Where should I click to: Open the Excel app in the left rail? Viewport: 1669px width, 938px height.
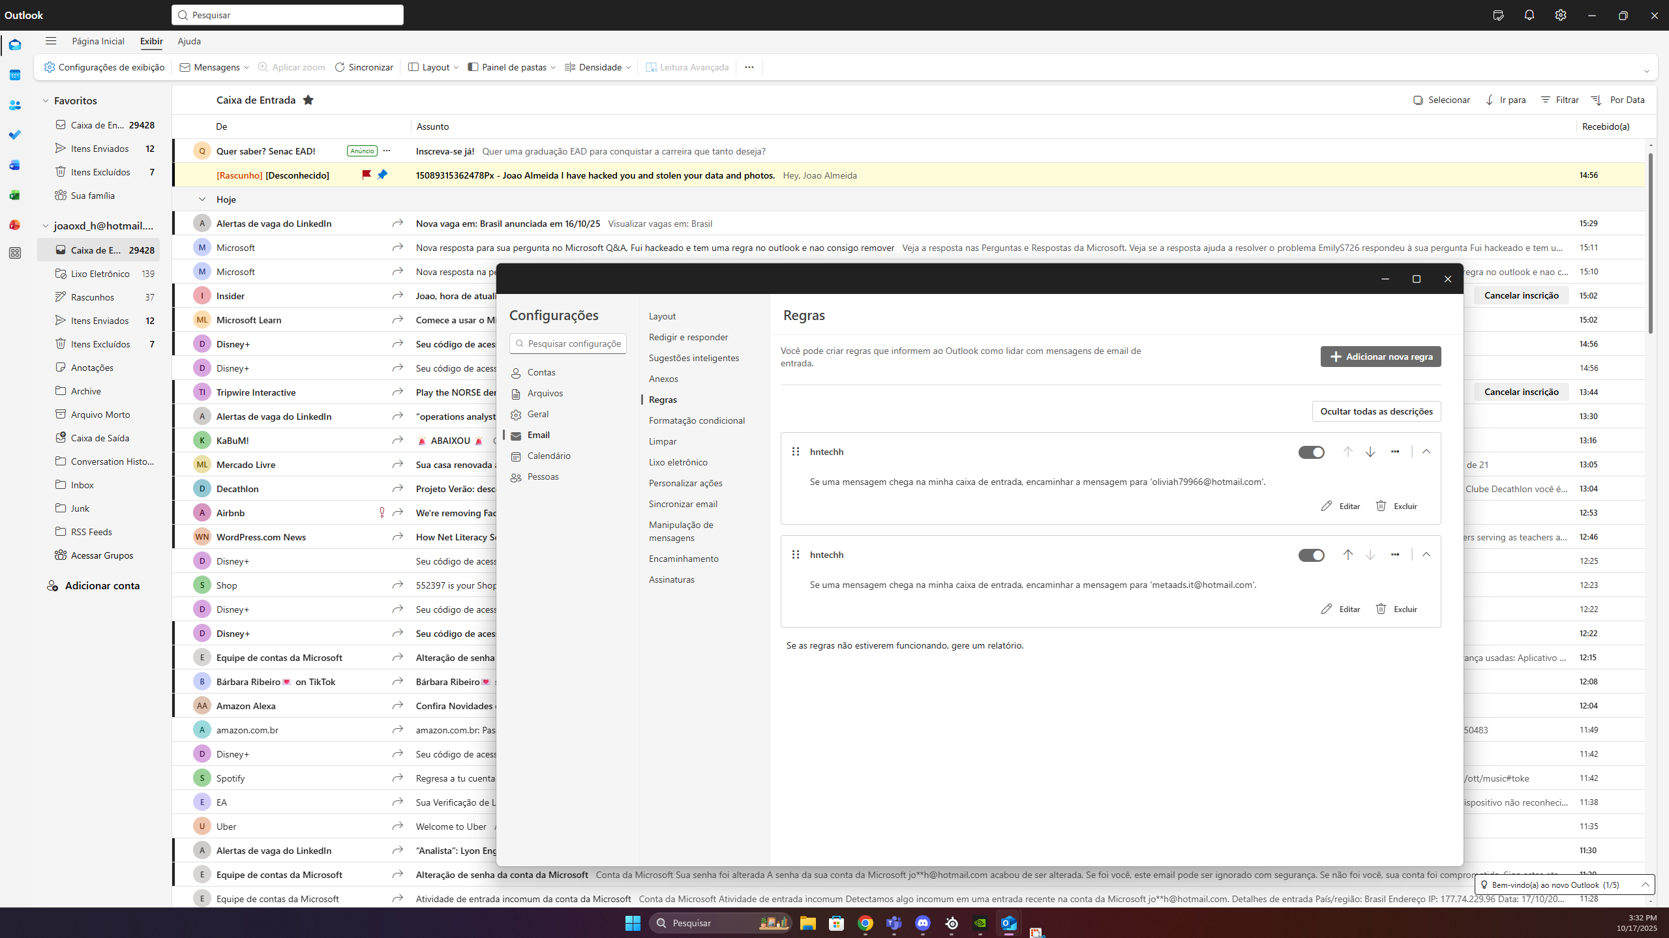[x=14, y=195]
